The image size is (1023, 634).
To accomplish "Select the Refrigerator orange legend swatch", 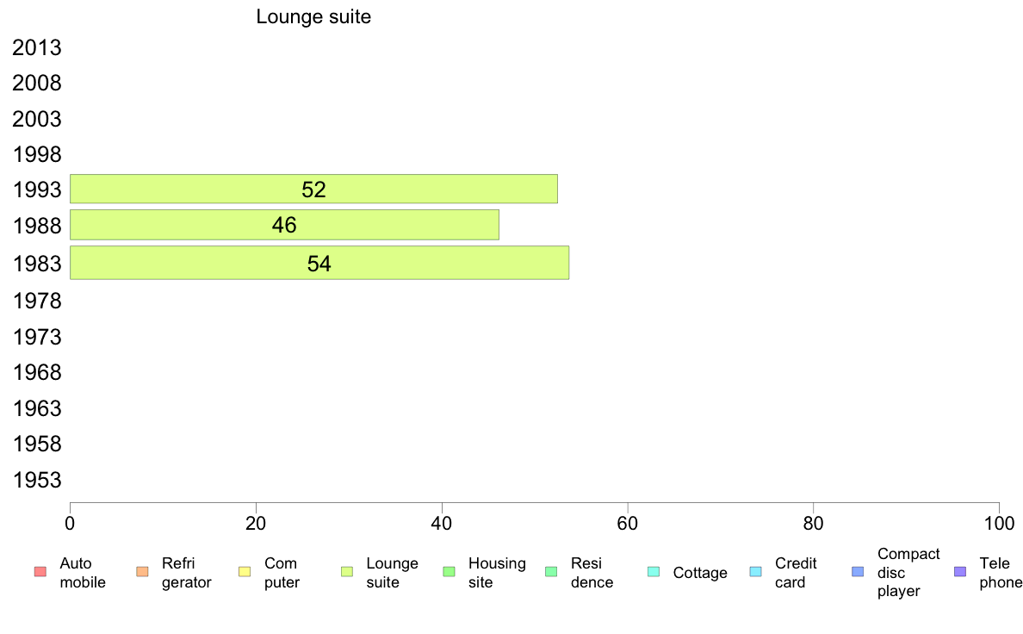I will pos(142,572).
